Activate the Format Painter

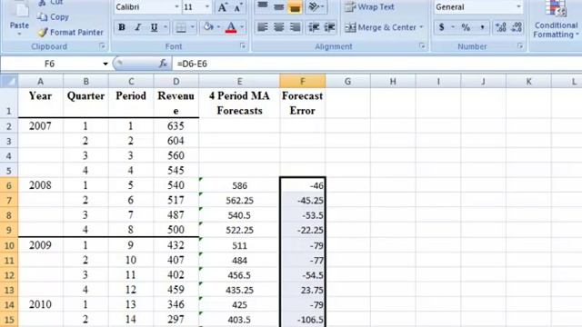[x=71, y=33]
